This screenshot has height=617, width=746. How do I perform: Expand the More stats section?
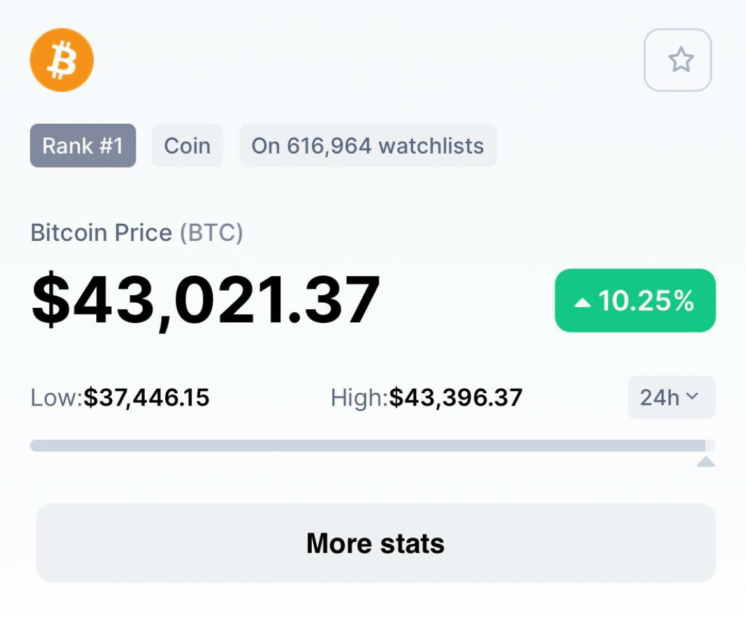tap(376, 543)
